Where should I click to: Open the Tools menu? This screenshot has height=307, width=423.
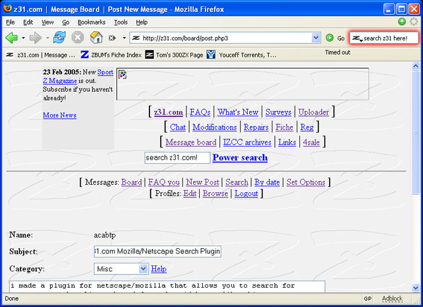pyautogui.click(x=120, y=22)
